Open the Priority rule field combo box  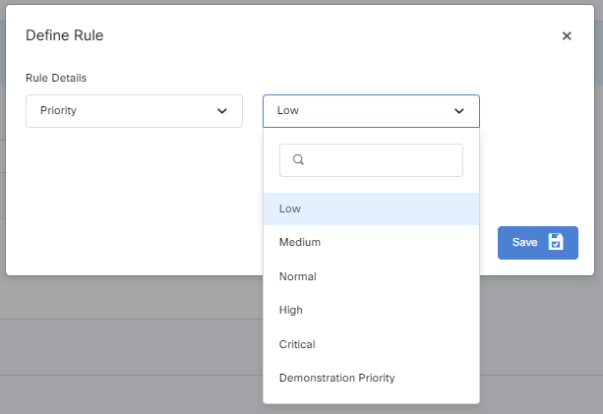point(134,111)
